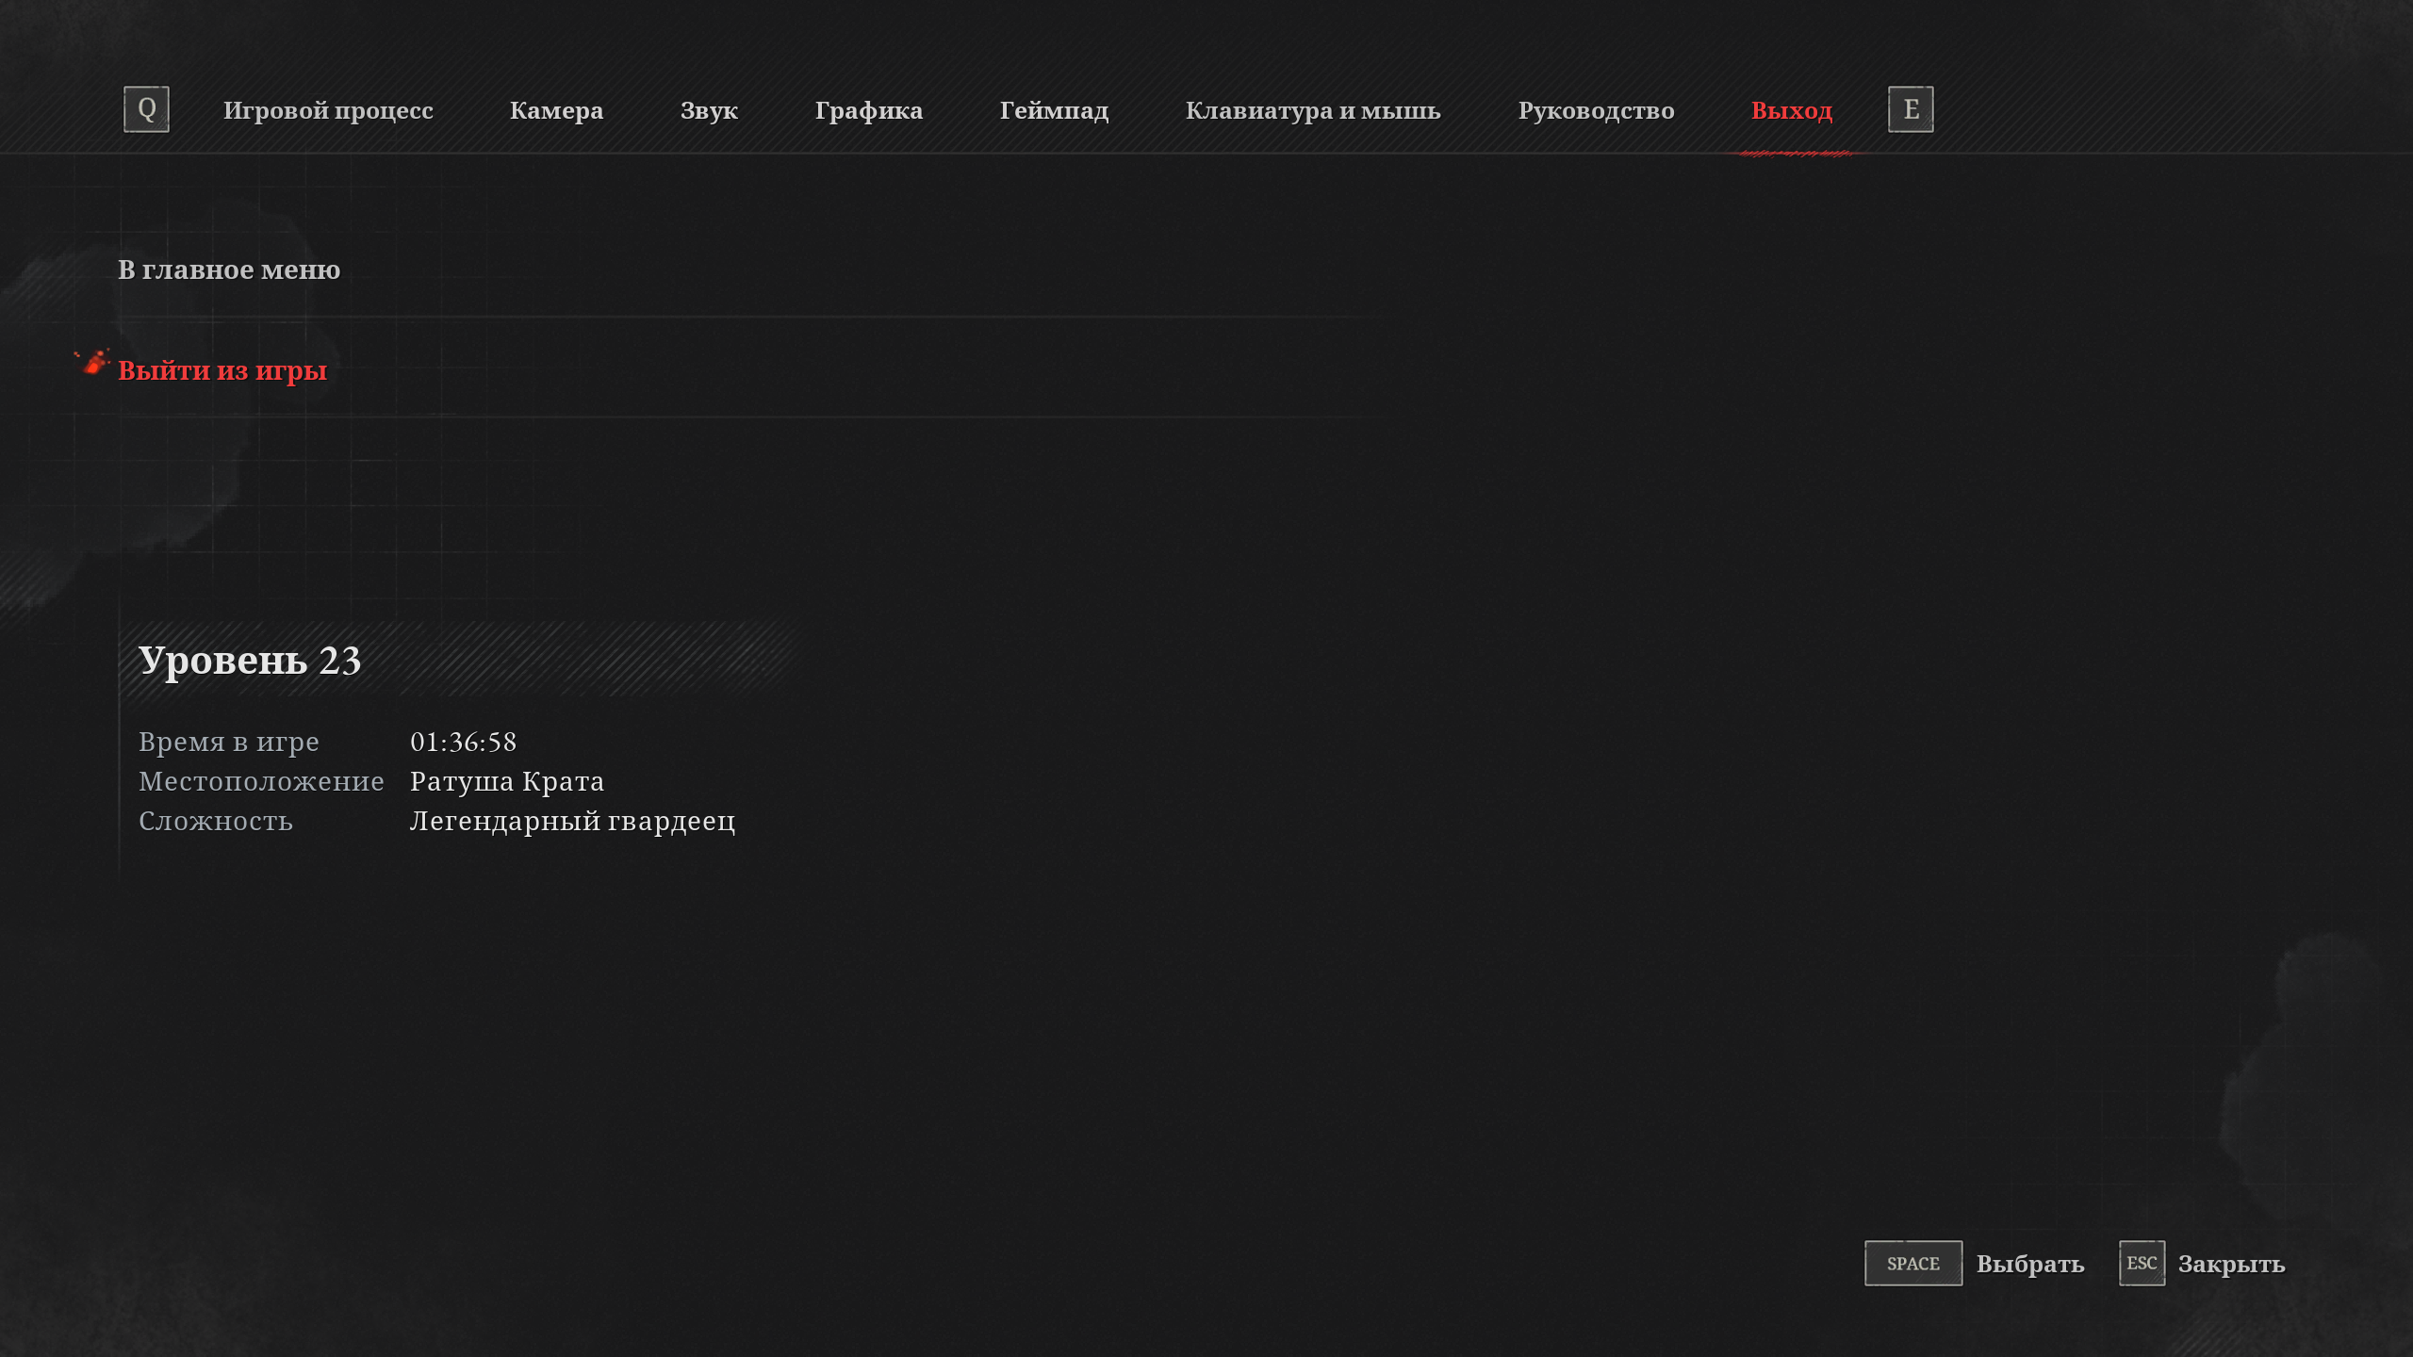2413x1357 pixels.
Task: Select the Геймпад tab
Action: (1054, 110)
